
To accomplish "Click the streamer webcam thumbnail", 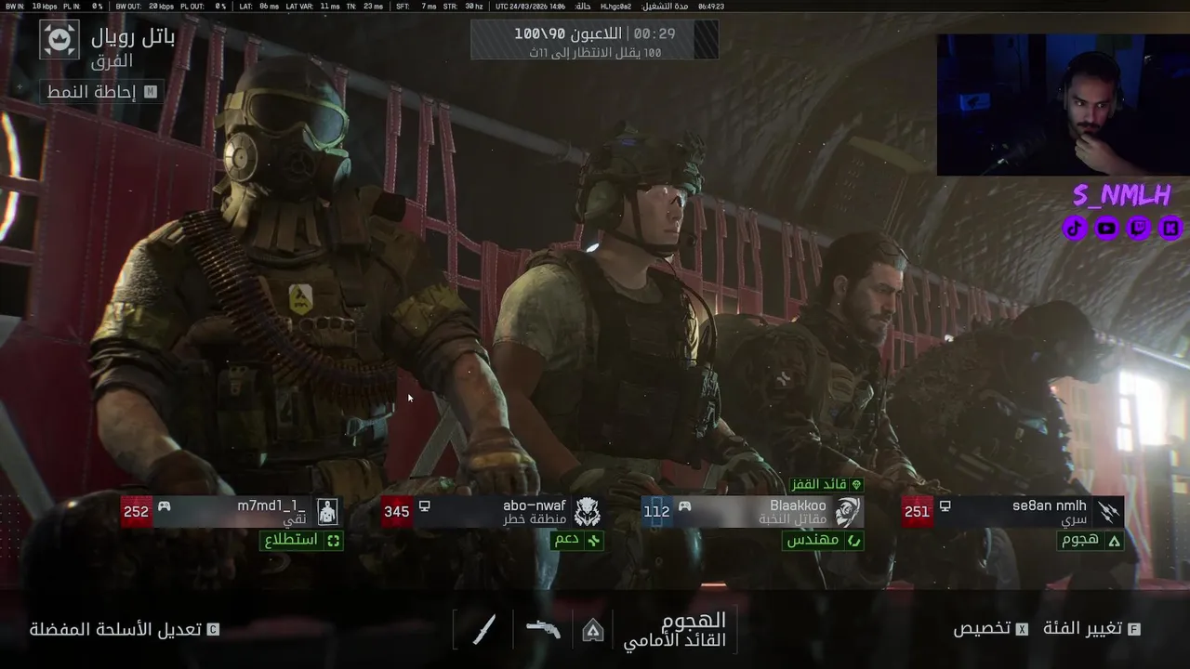I will (1063, 105).
